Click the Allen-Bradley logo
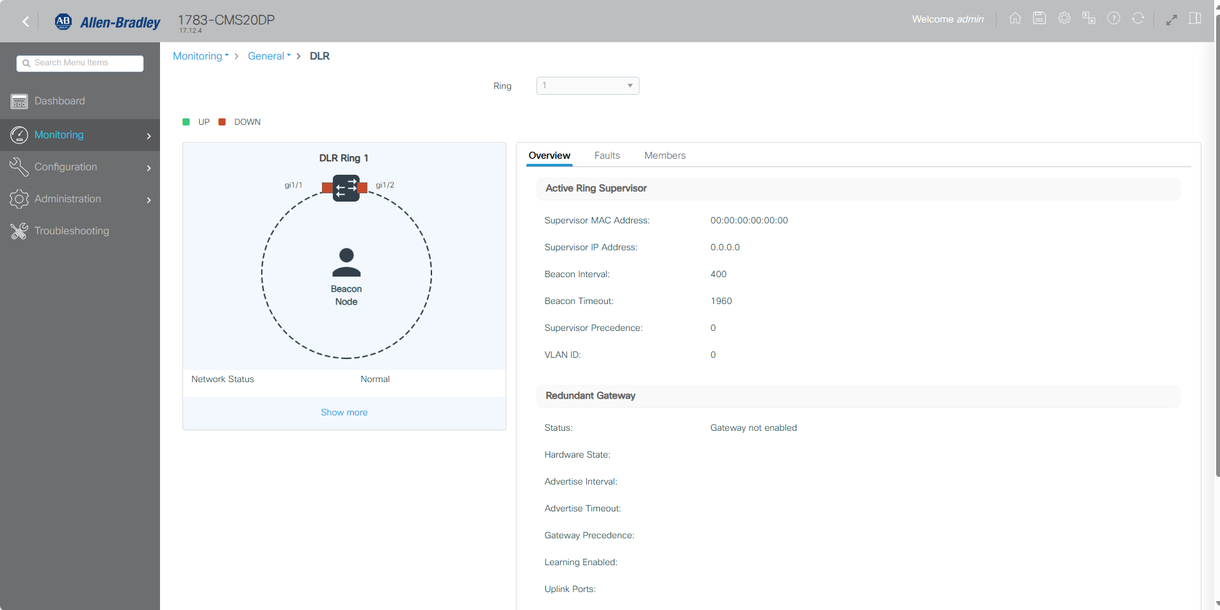Viewport: 1220px width, 610px height. [108, 22]
